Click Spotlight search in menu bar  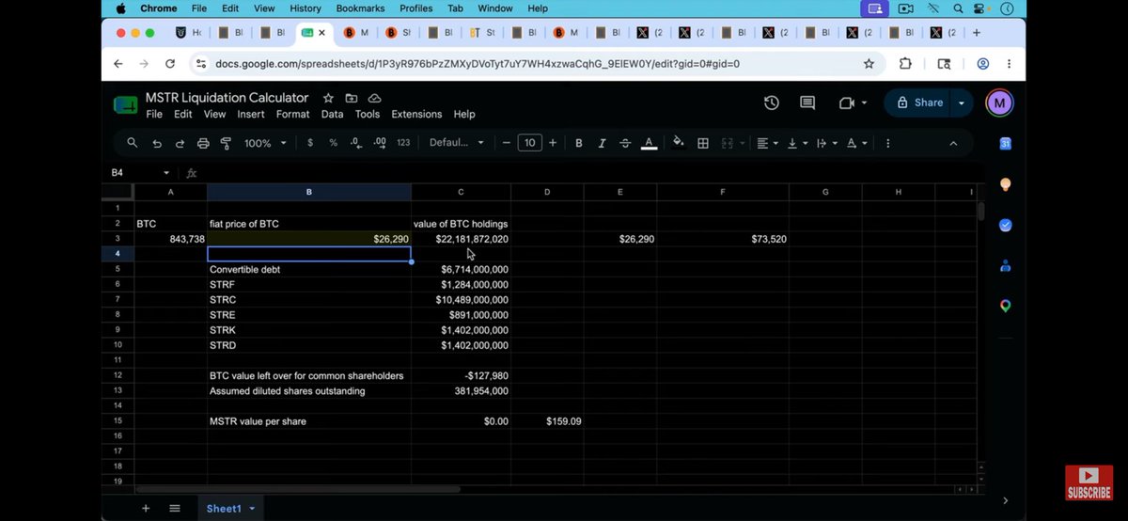pos(958,8)
